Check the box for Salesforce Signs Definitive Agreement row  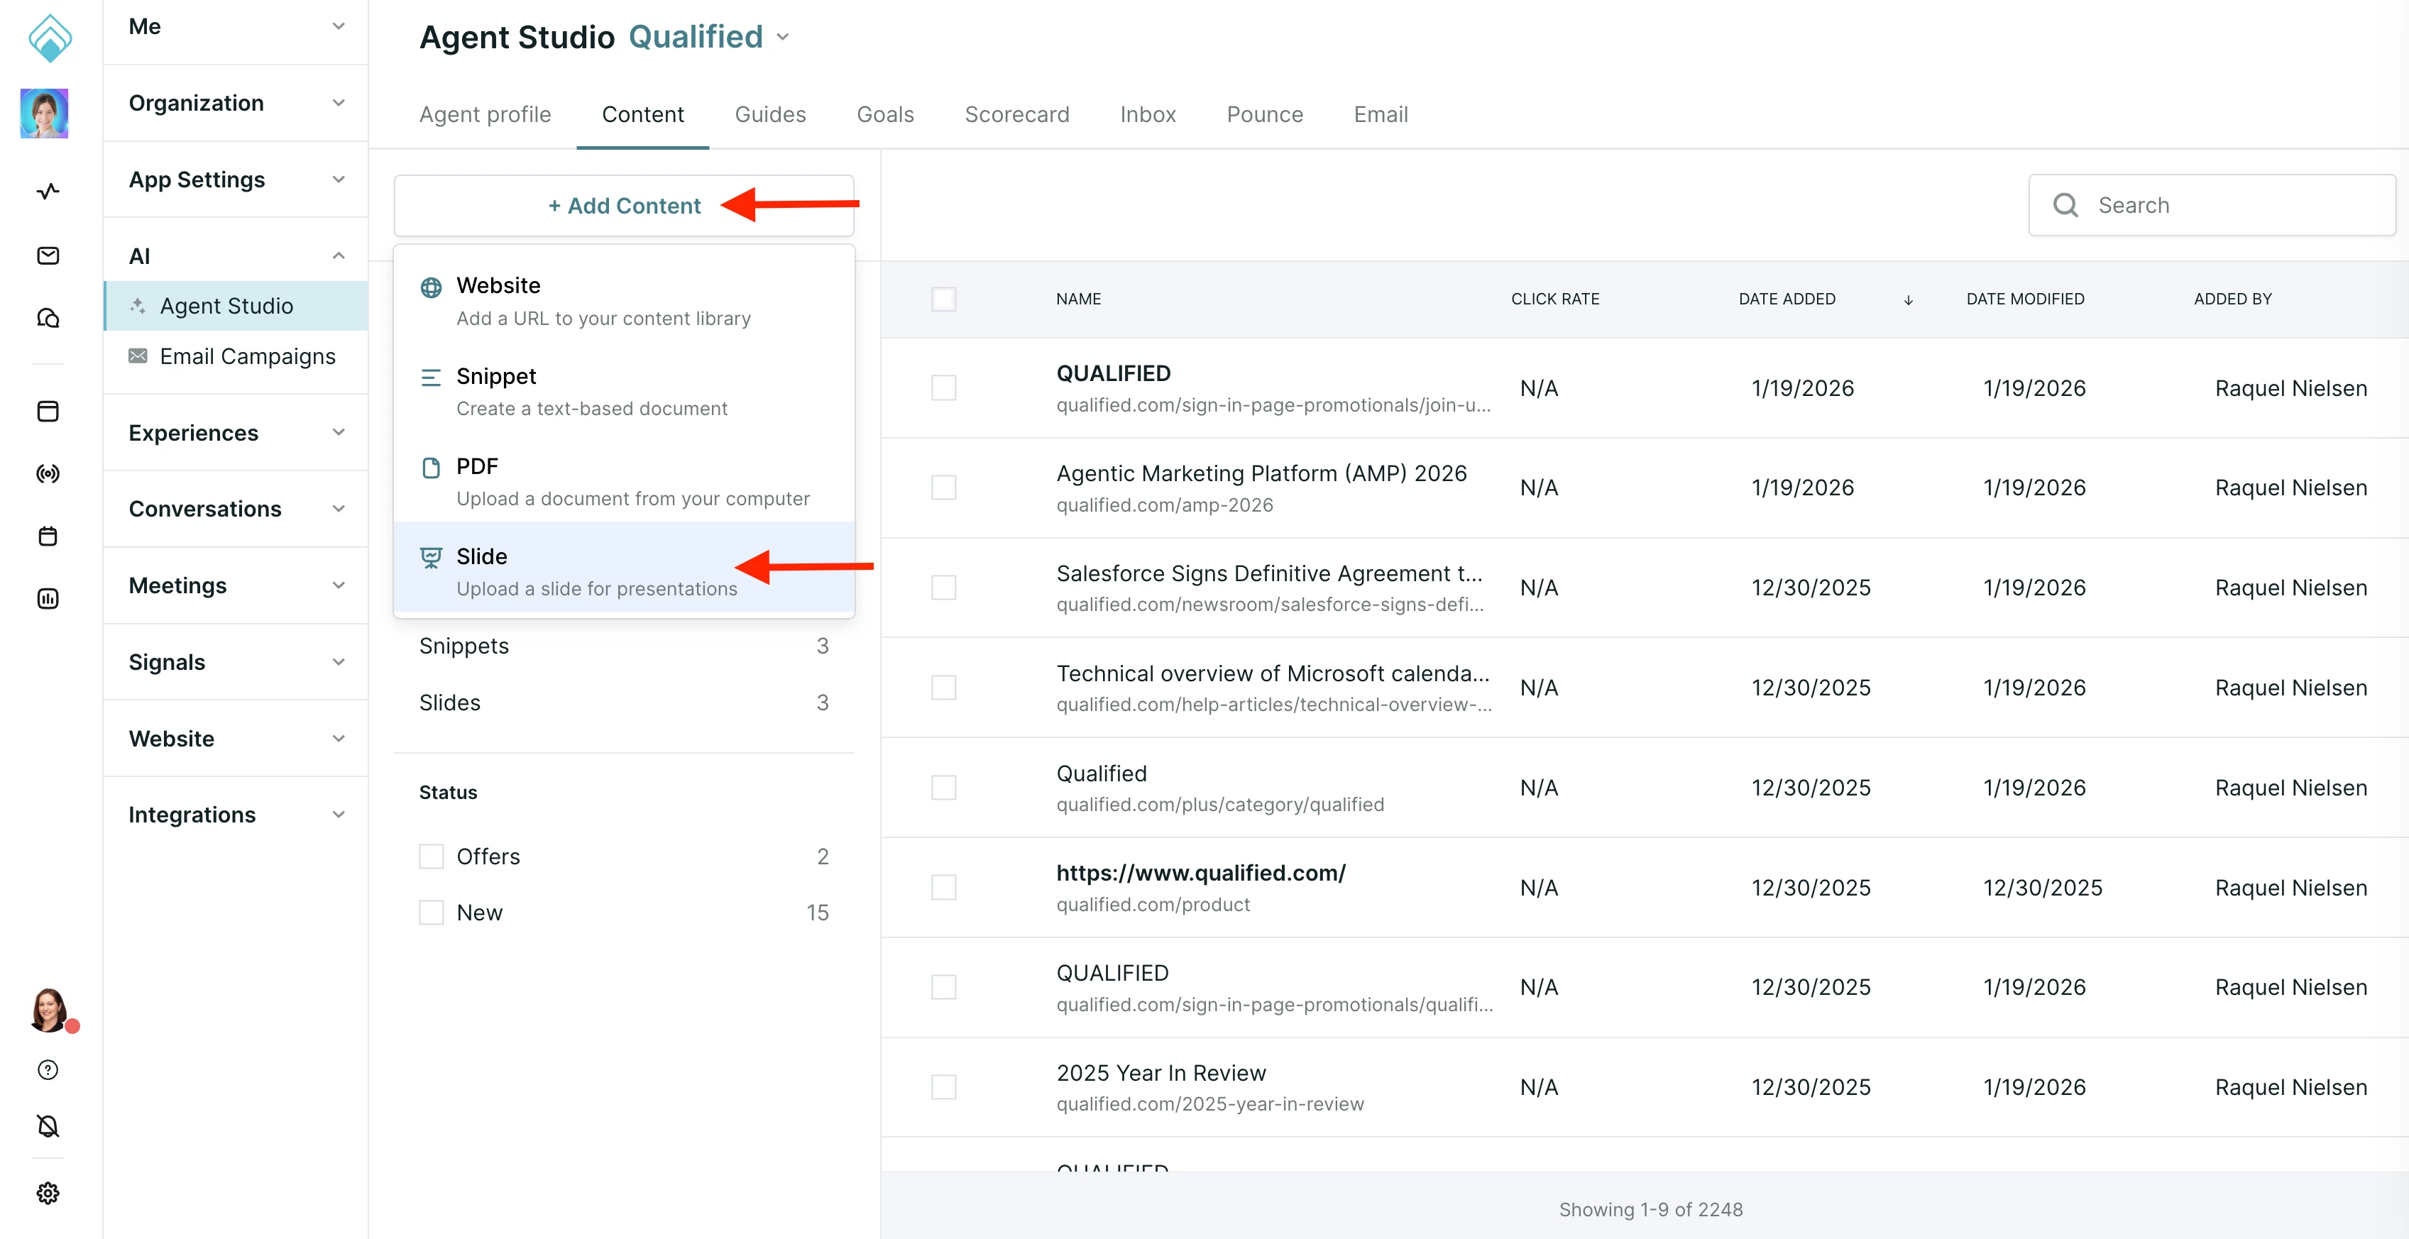click(943, 588)
